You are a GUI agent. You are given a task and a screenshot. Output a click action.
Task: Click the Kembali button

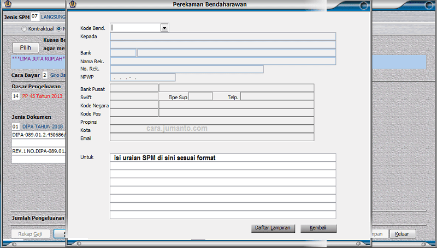pyautogui.click(x=318, y=228)
